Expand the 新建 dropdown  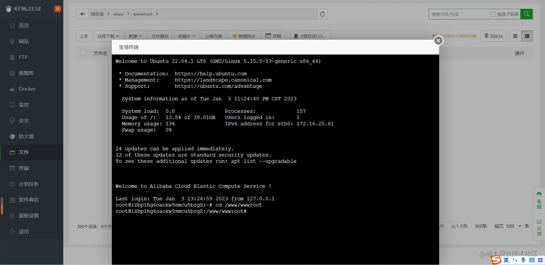(135, 36)
